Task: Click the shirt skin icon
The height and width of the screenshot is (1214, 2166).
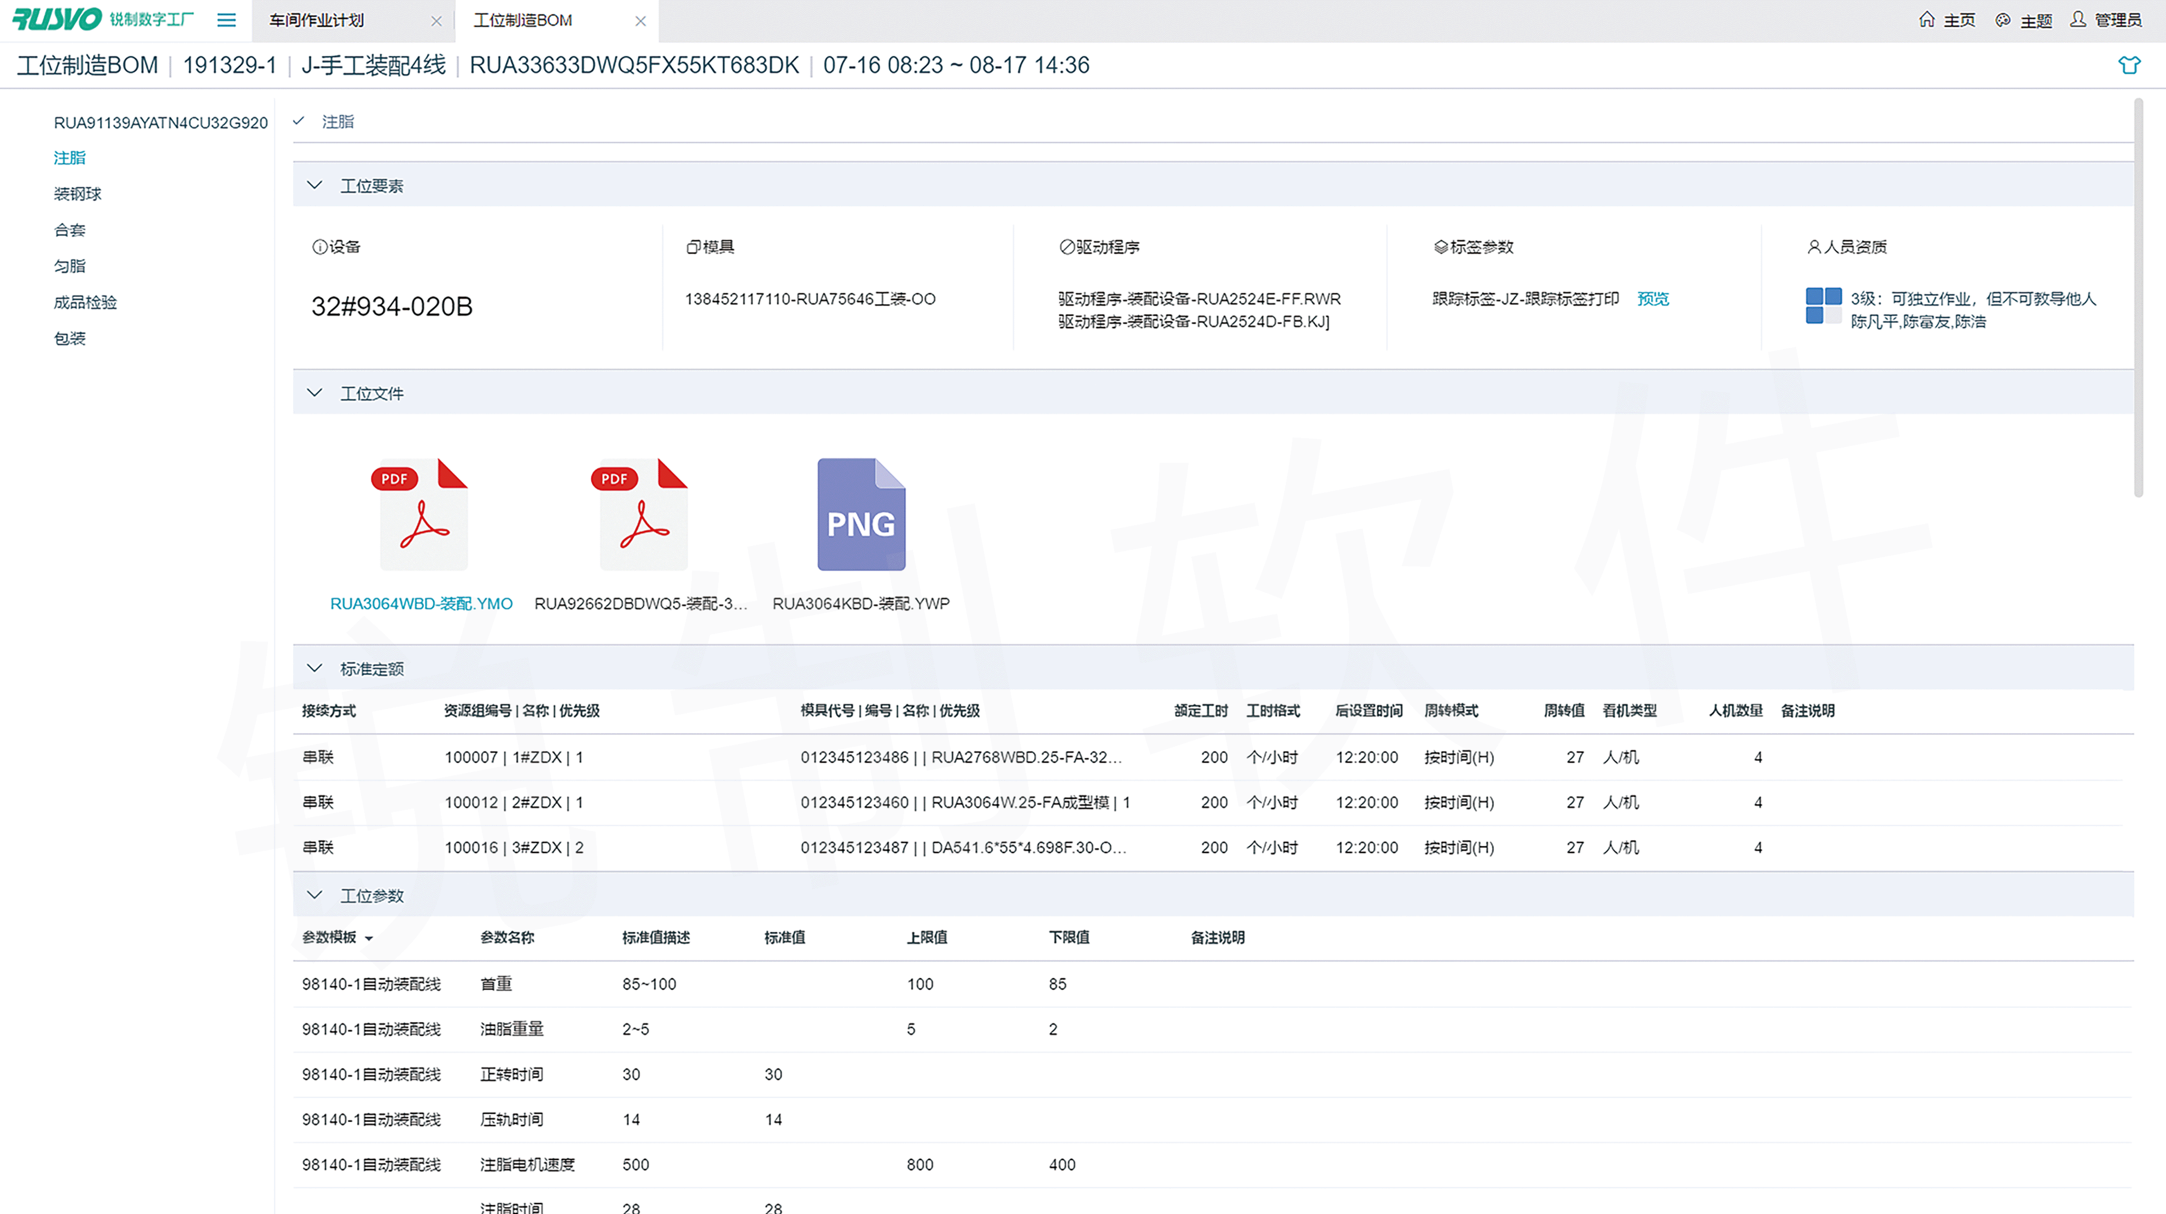Action: tap(2129, 66)
